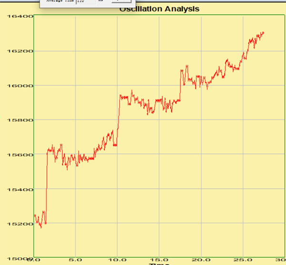The width and height of the screenshot is (286, 265).
Task: Click the Oscillation Analysis chart title
Action: [x=159, y=9]
